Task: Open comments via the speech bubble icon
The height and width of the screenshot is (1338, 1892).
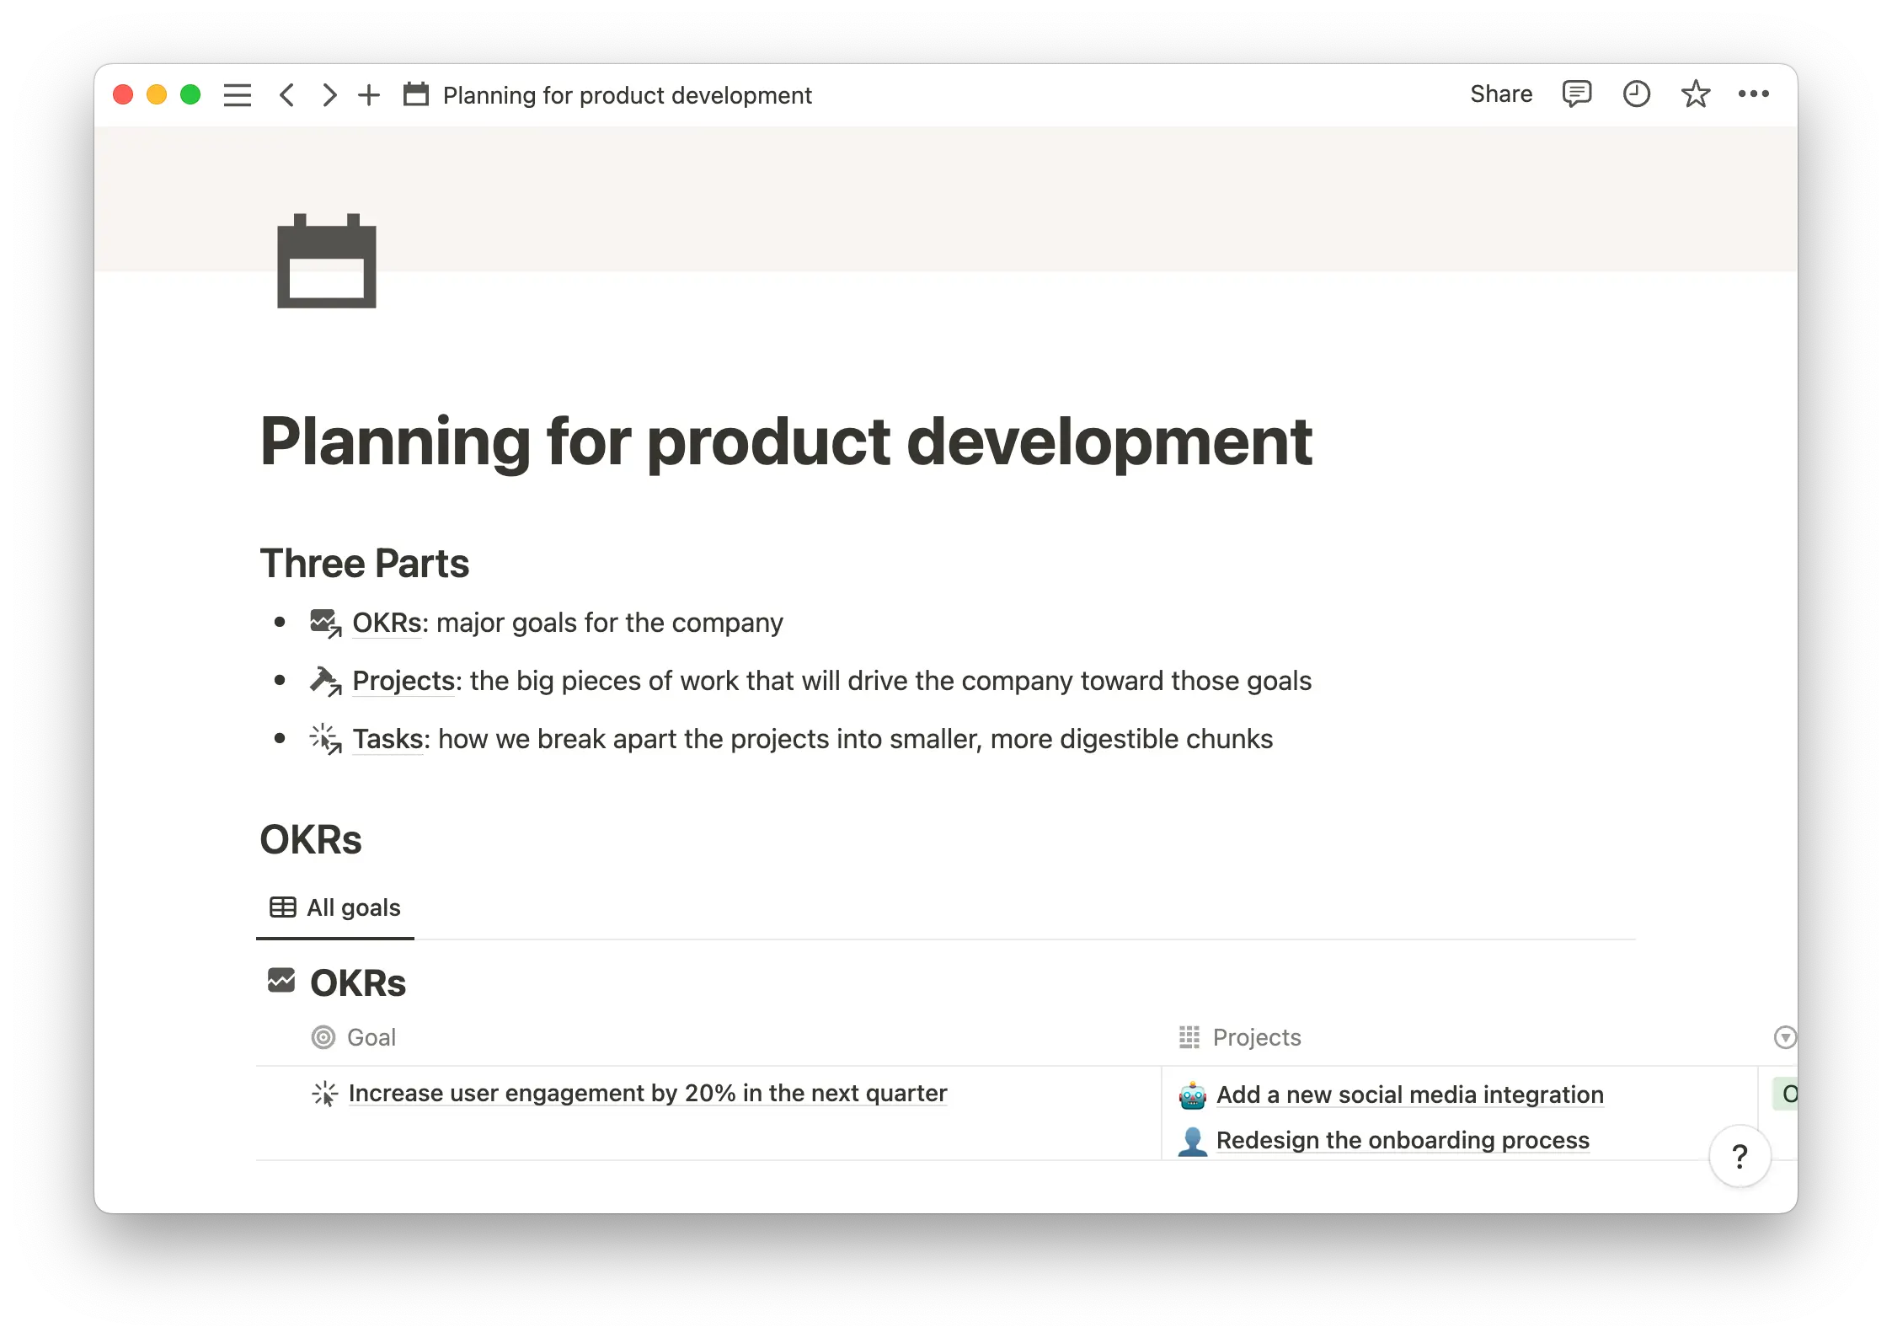Action: pyautogui.click(x=1577, y=94)
